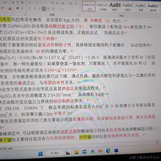Screen dimensions: 161x161
Task: Apply bulleted list formatting
Action: [x=30, y=2]
